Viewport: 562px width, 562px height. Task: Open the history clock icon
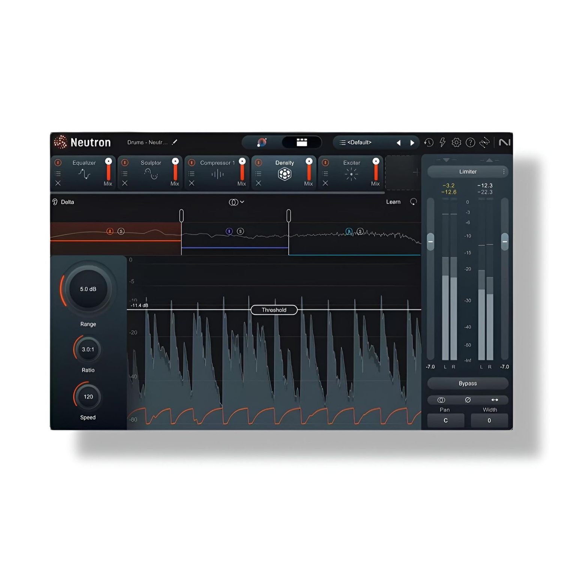(429, 142)
